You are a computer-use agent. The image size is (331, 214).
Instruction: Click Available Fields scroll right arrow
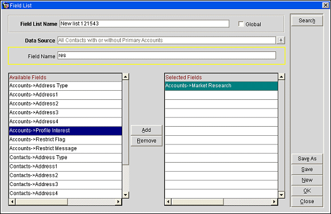pos(118,202)
